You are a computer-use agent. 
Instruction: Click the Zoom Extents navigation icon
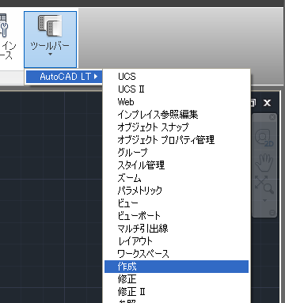tap(264, 184)
